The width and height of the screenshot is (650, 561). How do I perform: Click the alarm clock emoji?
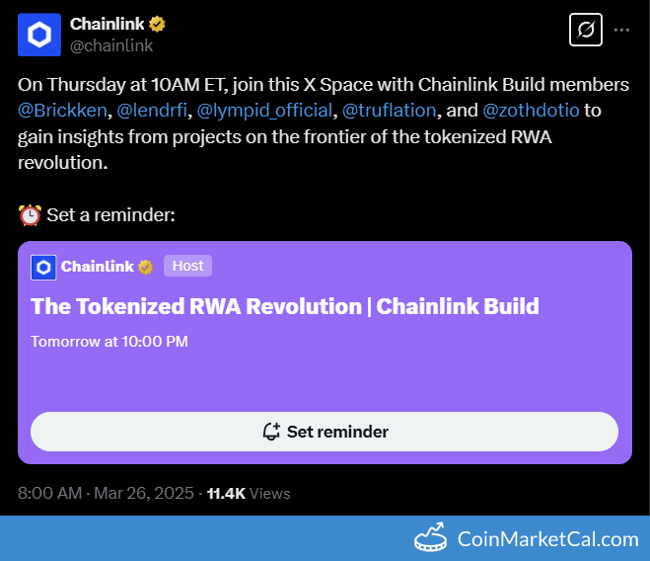30,214
